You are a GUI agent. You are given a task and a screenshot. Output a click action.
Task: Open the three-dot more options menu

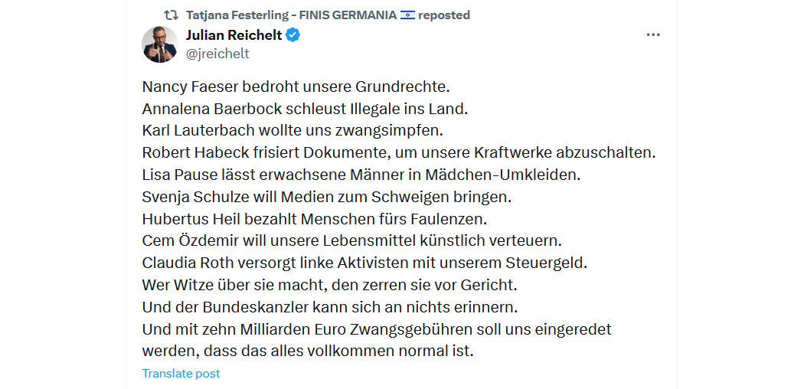pos(652,35)
